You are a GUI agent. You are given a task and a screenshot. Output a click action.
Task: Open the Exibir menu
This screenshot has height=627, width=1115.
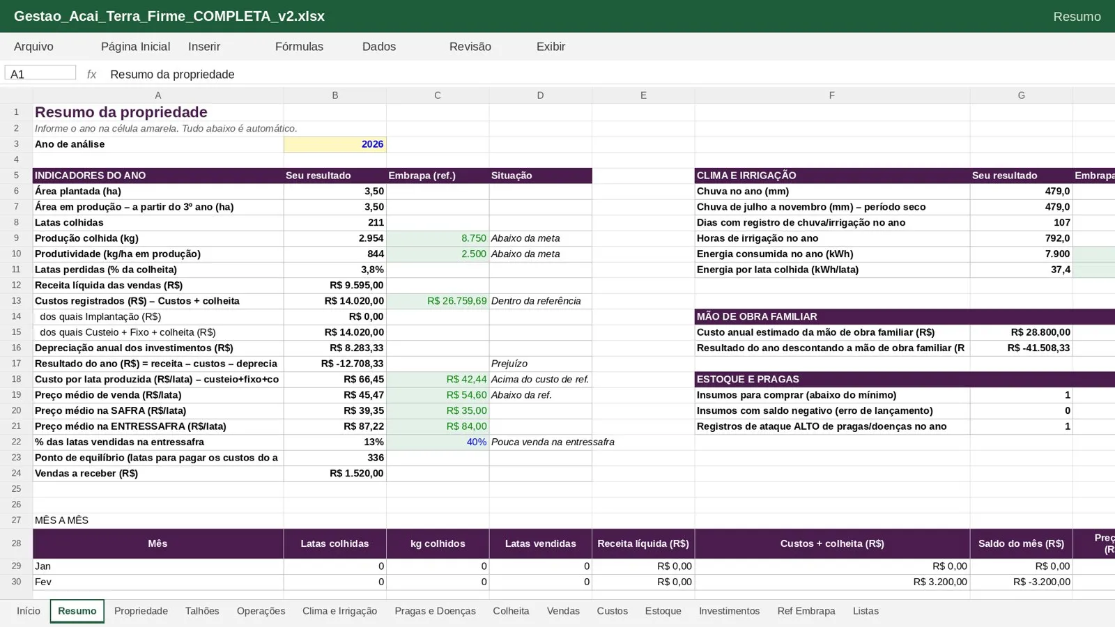(551, 47)
